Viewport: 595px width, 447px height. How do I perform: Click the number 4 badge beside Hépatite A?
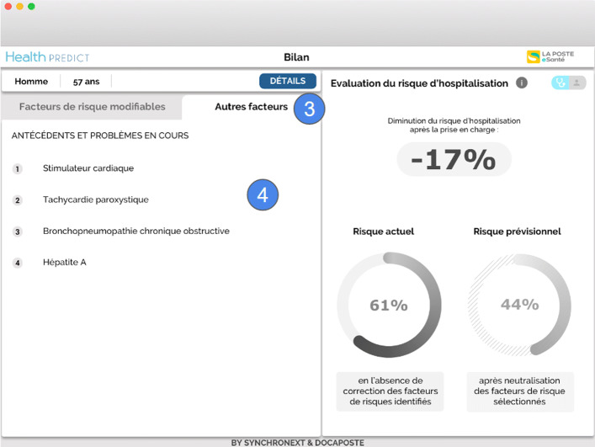(18, 263)
